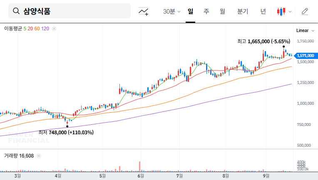Click the black dot marking the low
The image size is (318, 180).
pyautogui.click(x=67, y=126)
